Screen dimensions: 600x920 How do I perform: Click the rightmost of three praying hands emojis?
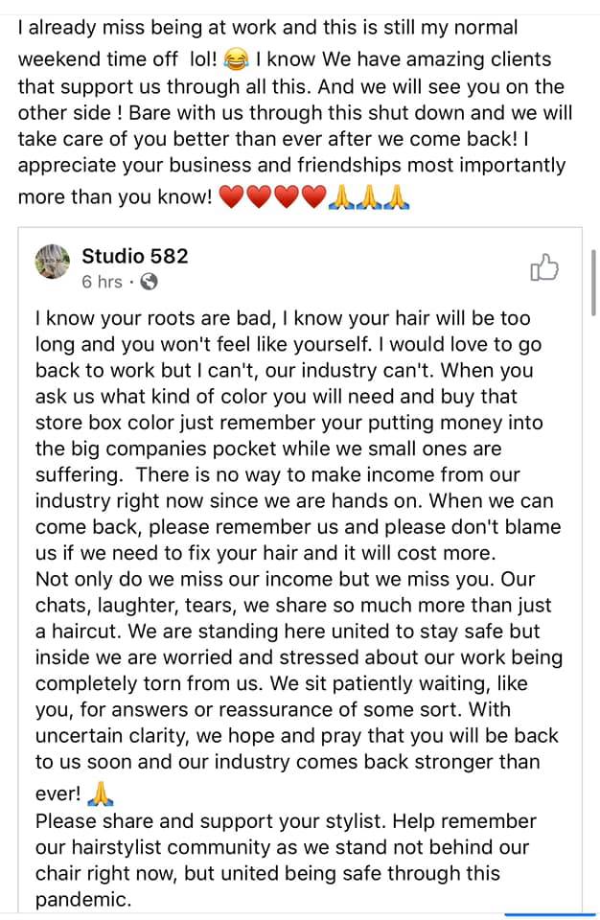(x=398, y=198)
